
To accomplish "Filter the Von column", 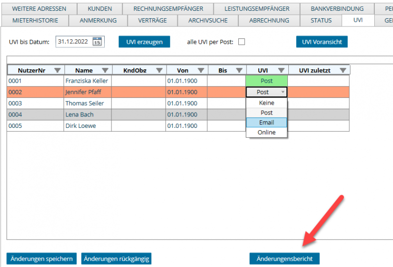I will [x=201, y=70].
